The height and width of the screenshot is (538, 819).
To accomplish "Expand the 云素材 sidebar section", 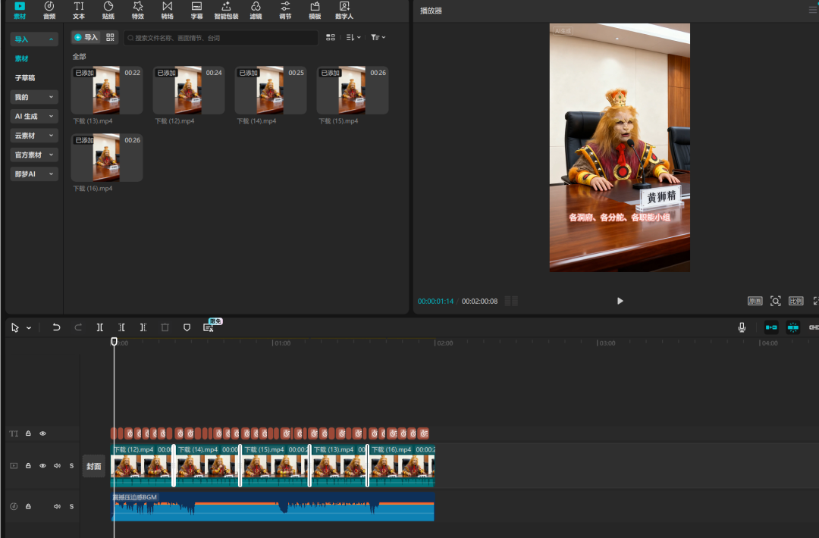I will click(x=34, y=136).
